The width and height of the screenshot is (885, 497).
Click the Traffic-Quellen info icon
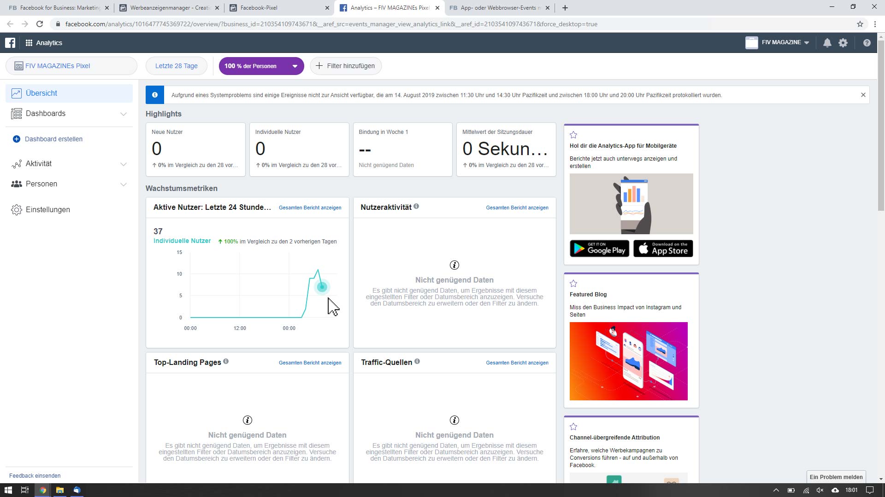(417, 361)
